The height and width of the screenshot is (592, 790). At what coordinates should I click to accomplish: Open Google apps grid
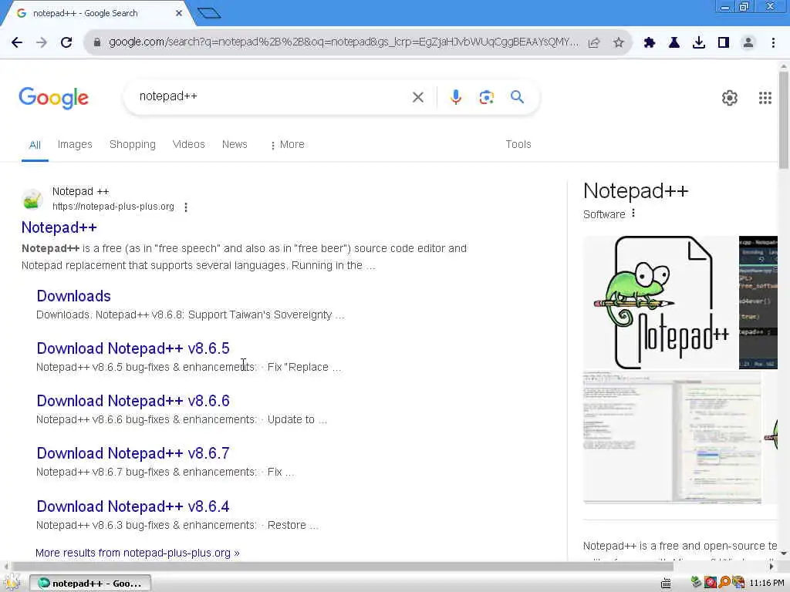point(765,98)
